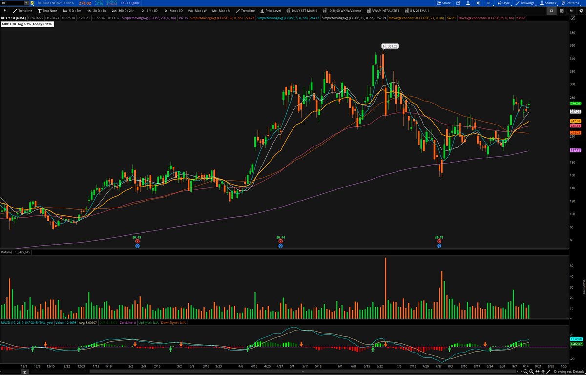Open the symbol dropdown arrow next to BE
Screen dimensions: 586x375
point(26,3)
